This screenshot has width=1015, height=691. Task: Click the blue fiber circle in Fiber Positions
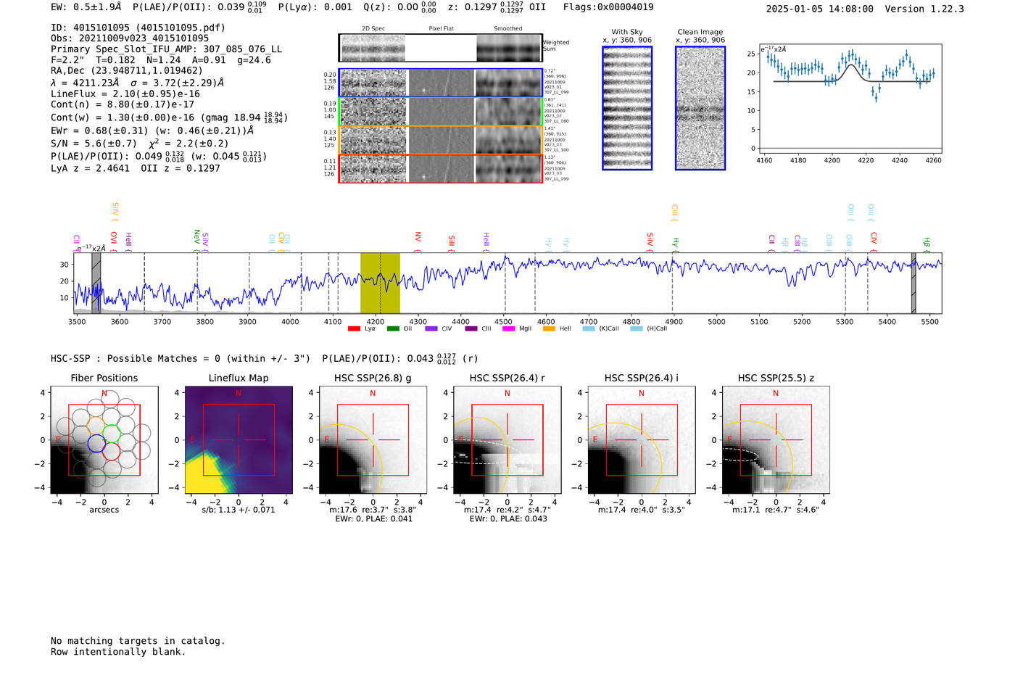tap(96, 442)
